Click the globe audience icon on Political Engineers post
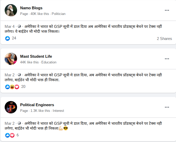The image size is (176, 142). (19, 123)
